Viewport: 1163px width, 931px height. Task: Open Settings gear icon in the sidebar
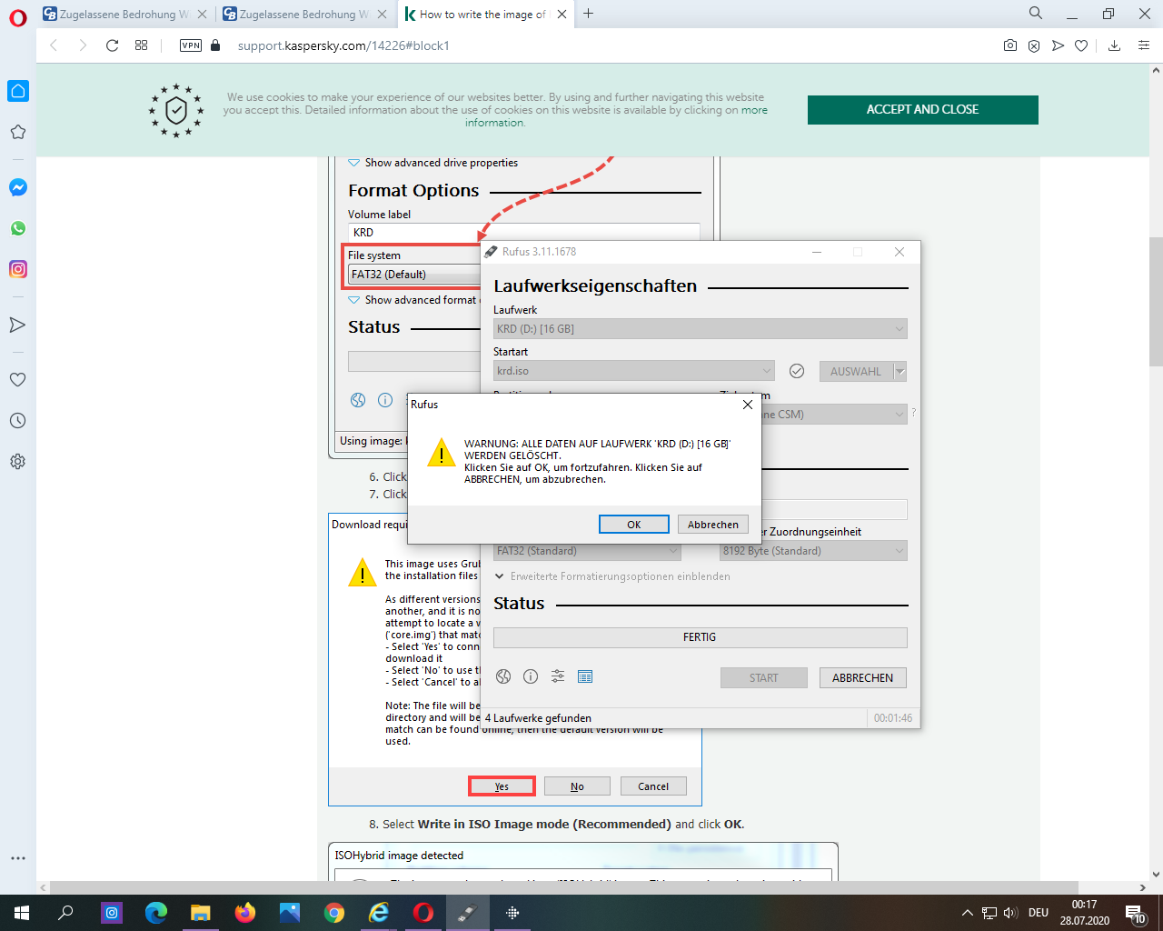pyautogui.click(x=18, y=461)
